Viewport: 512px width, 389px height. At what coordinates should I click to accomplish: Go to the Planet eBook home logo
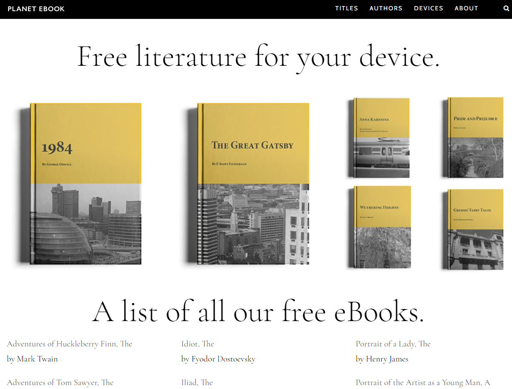(x=36, y=9)
